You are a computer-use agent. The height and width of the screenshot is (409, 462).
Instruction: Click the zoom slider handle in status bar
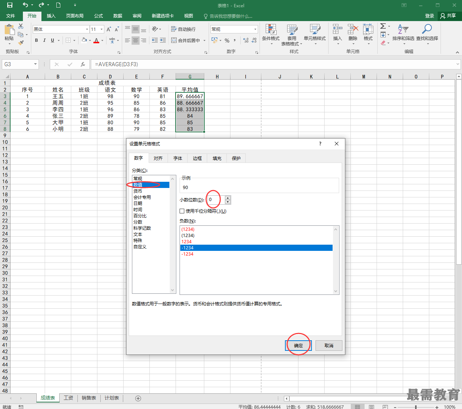[416, 407]
